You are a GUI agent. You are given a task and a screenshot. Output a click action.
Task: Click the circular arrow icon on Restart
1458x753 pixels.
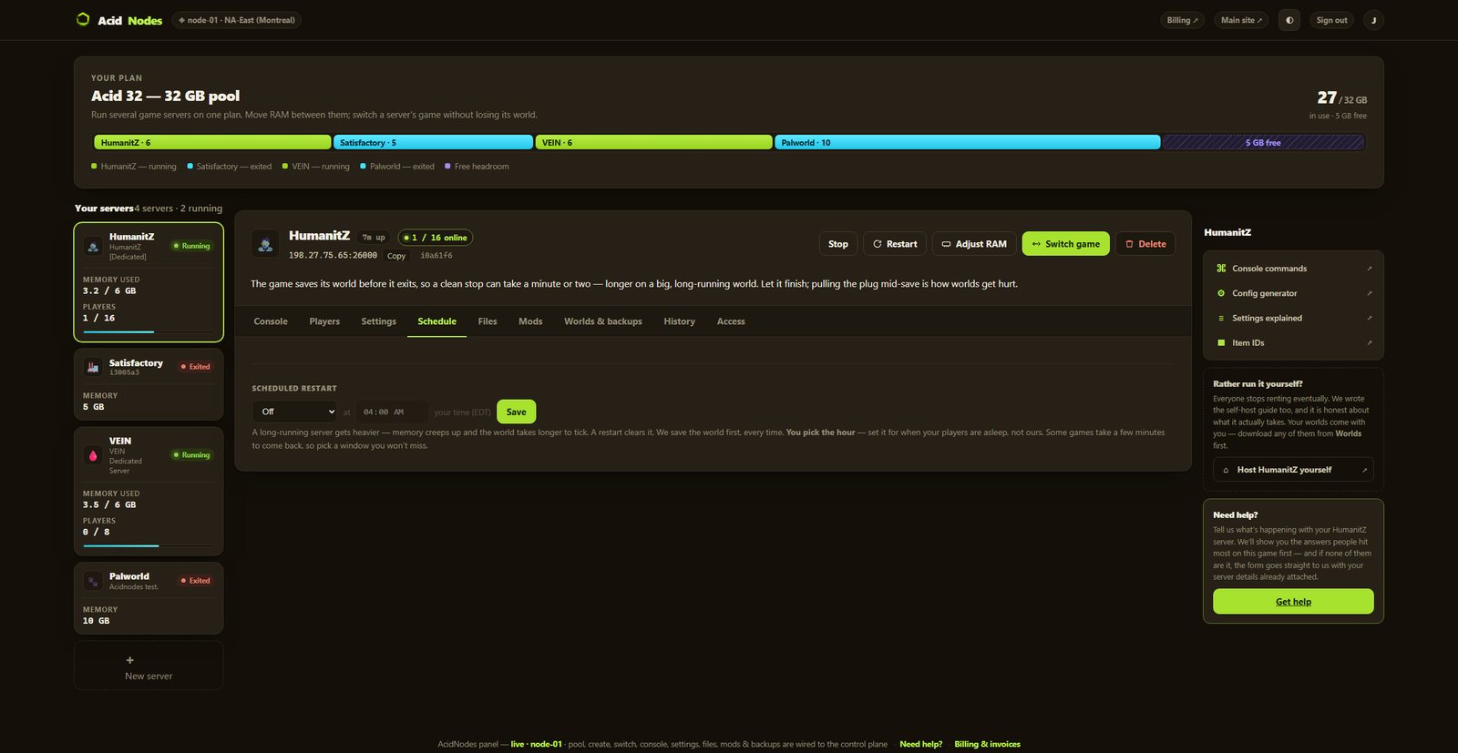[878, 244]
